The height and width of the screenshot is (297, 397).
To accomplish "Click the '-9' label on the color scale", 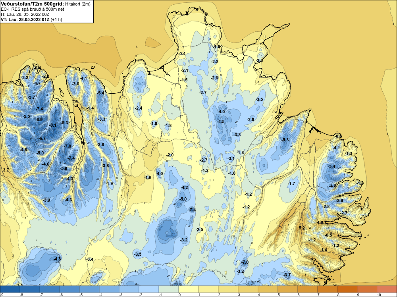I will point(2,295).
